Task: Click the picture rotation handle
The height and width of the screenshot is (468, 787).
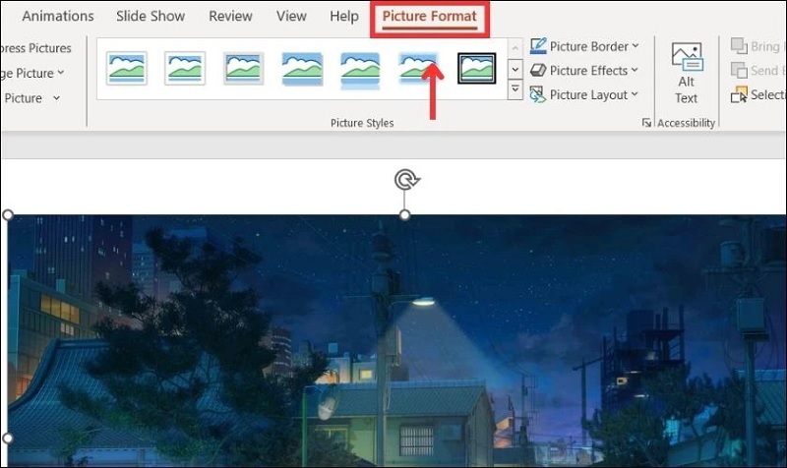Action: (404, 180)
